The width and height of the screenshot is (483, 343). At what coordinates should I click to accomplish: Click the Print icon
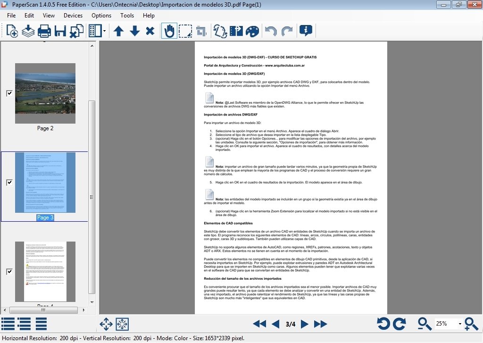click(x=44, y=31)
